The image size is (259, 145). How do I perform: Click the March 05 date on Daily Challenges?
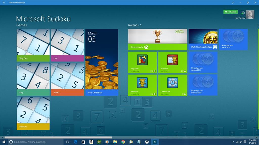(93, 37)
